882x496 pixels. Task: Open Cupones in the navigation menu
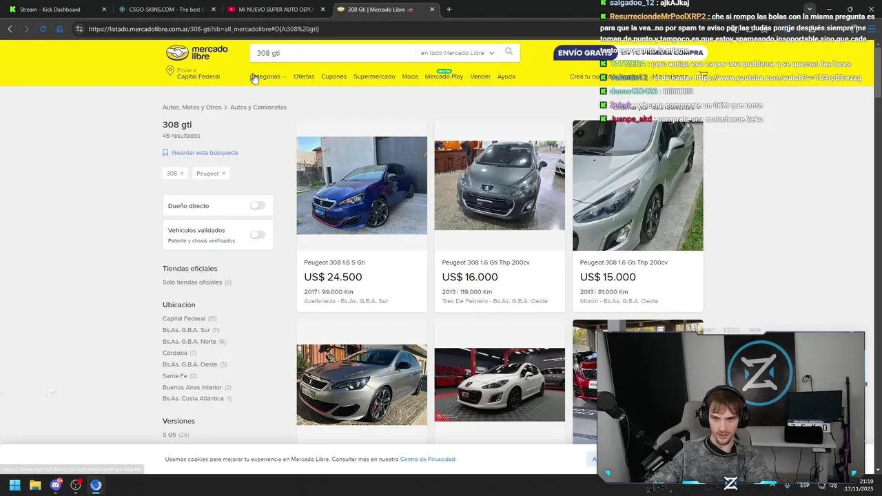pos(334,76)
